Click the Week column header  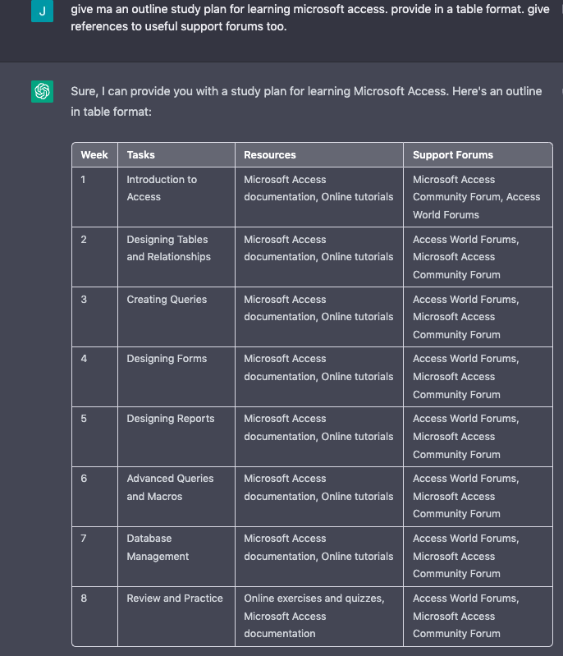click(x=94, y=154)
